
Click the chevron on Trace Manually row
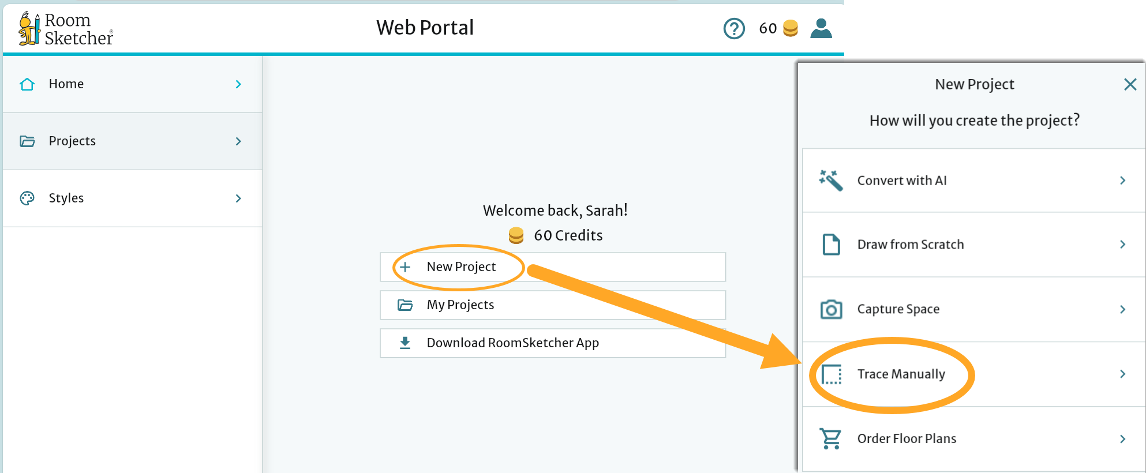1122,374
